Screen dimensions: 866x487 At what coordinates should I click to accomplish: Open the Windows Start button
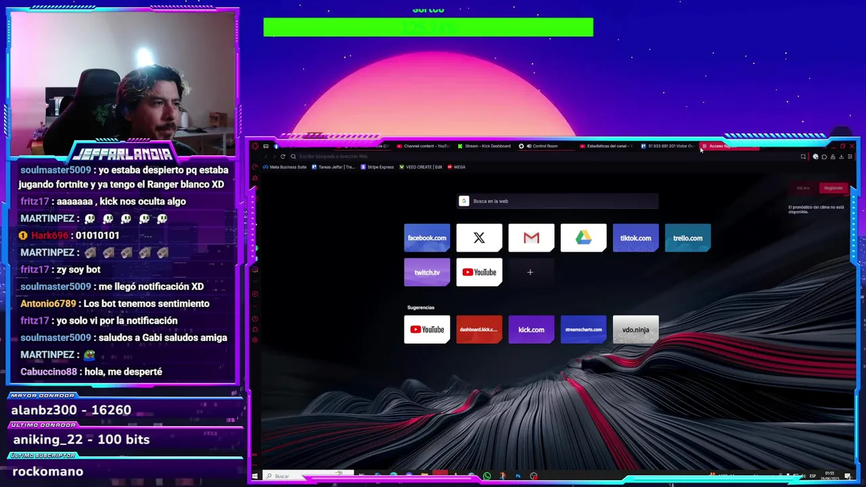[255, 476]
